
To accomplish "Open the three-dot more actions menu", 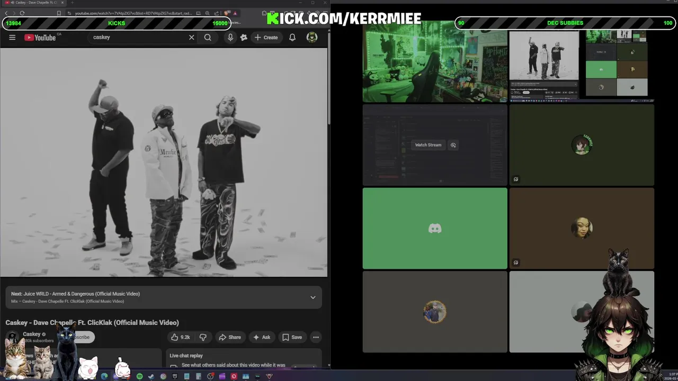I will pyautogui.click(x=316, y=337).
